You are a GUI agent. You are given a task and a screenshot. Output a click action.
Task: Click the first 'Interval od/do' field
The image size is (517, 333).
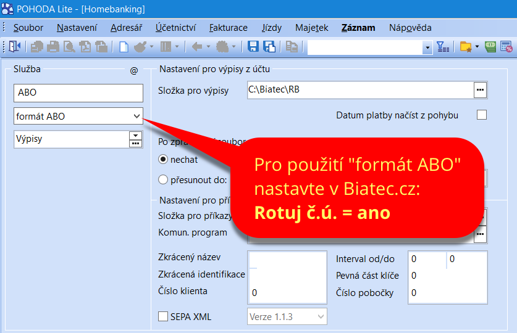click(427, 259)
